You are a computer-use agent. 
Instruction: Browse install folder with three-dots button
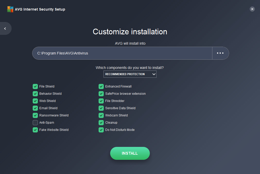220,53
